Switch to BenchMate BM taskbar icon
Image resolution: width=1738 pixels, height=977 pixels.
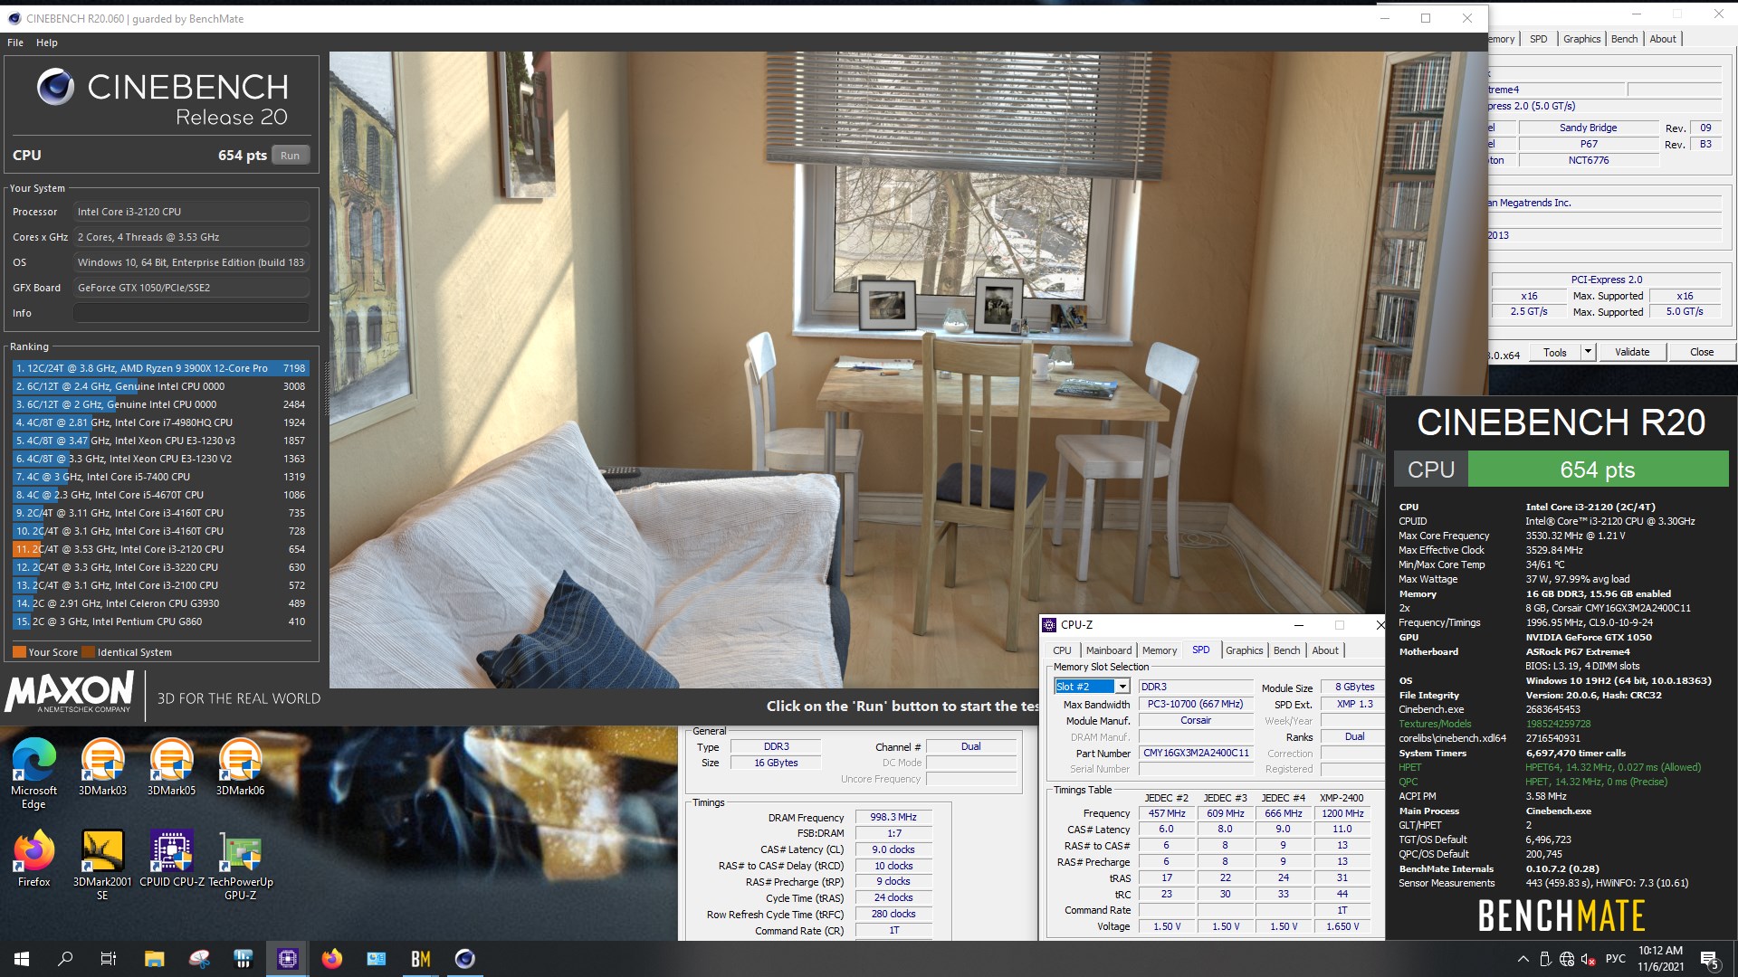[x=421, y=959]
